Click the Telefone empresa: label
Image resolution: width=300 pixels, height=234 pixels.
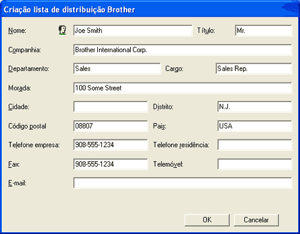click(34, 145)
